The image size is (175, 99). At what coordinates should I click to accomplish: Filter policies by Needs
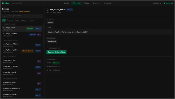tap(17, 20)
